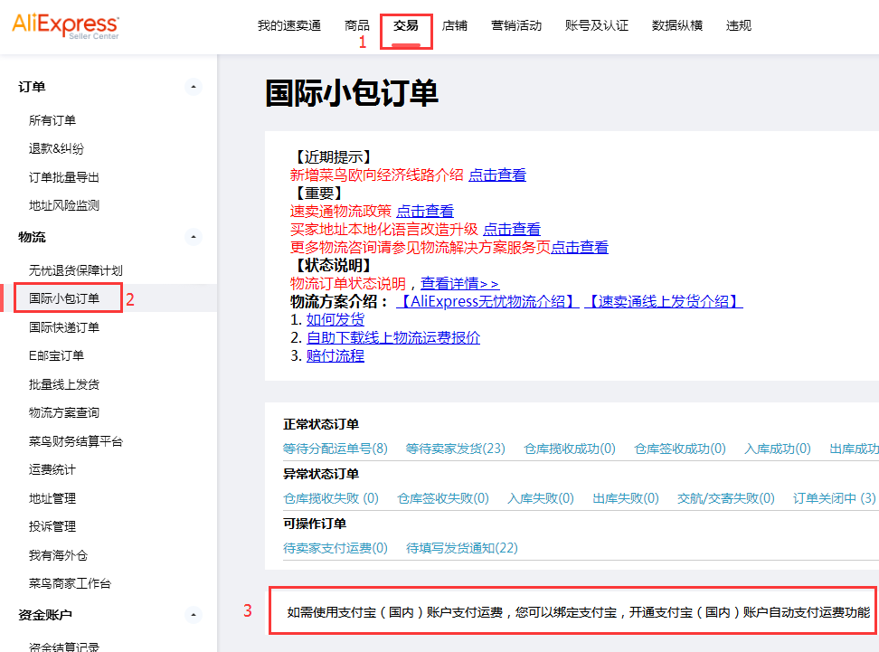This screenshot has width=879, height=652.
Task: Open 投诉管理 in the sidebar
Action: [x=52, y=526]
